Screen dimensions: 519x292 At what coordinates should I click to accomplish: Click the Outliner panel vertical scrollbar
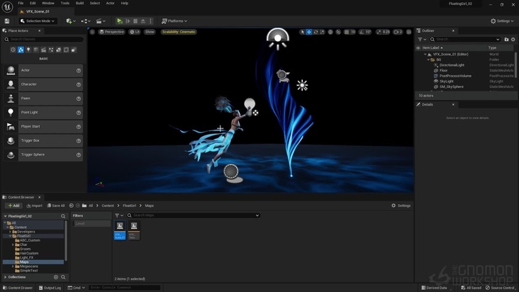pyautogui.click(x=515, y=64)
